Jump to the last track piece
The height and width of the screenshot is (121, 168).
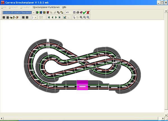tap(59, 17)
